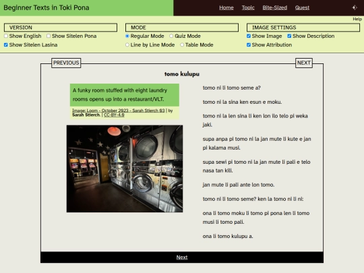
Task: Open the Topic navigation link
Action: coord(248,7)
